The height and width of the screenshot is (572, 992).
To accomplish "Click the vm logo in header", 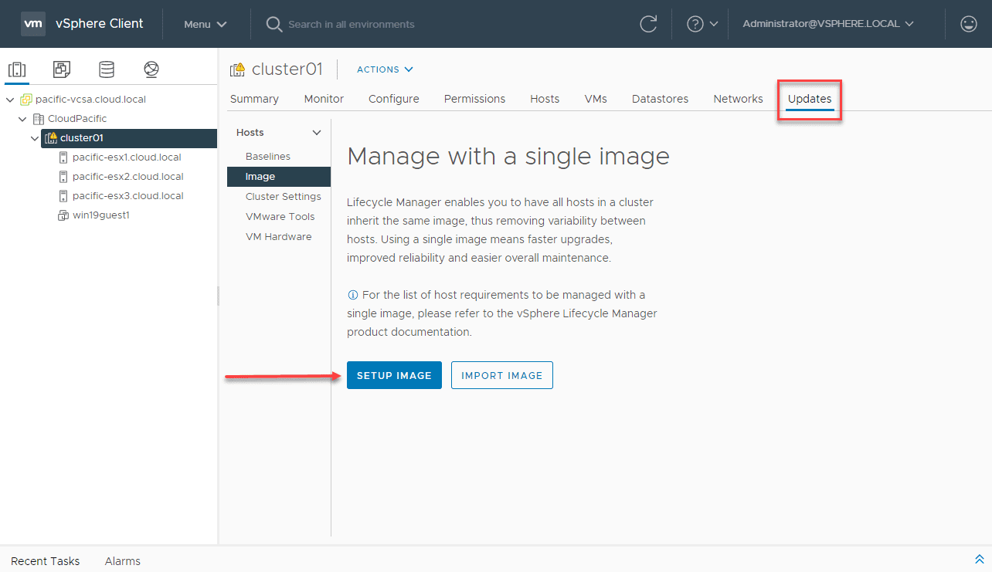I will 32,24.
